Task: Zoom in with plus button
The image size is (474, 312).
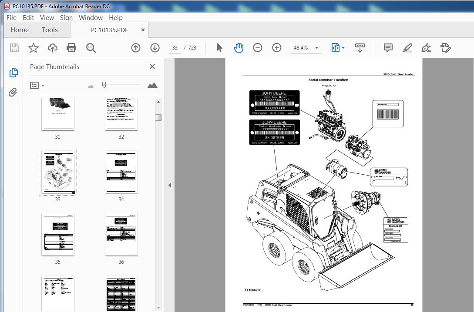Action: [276, 48]
